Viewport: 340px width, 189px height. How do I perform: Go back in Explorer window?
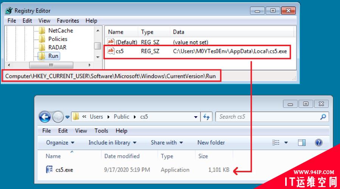tap(45, 117)
